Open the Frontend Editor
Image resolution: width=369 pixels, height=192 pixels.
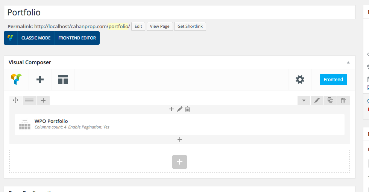[77, 38]
